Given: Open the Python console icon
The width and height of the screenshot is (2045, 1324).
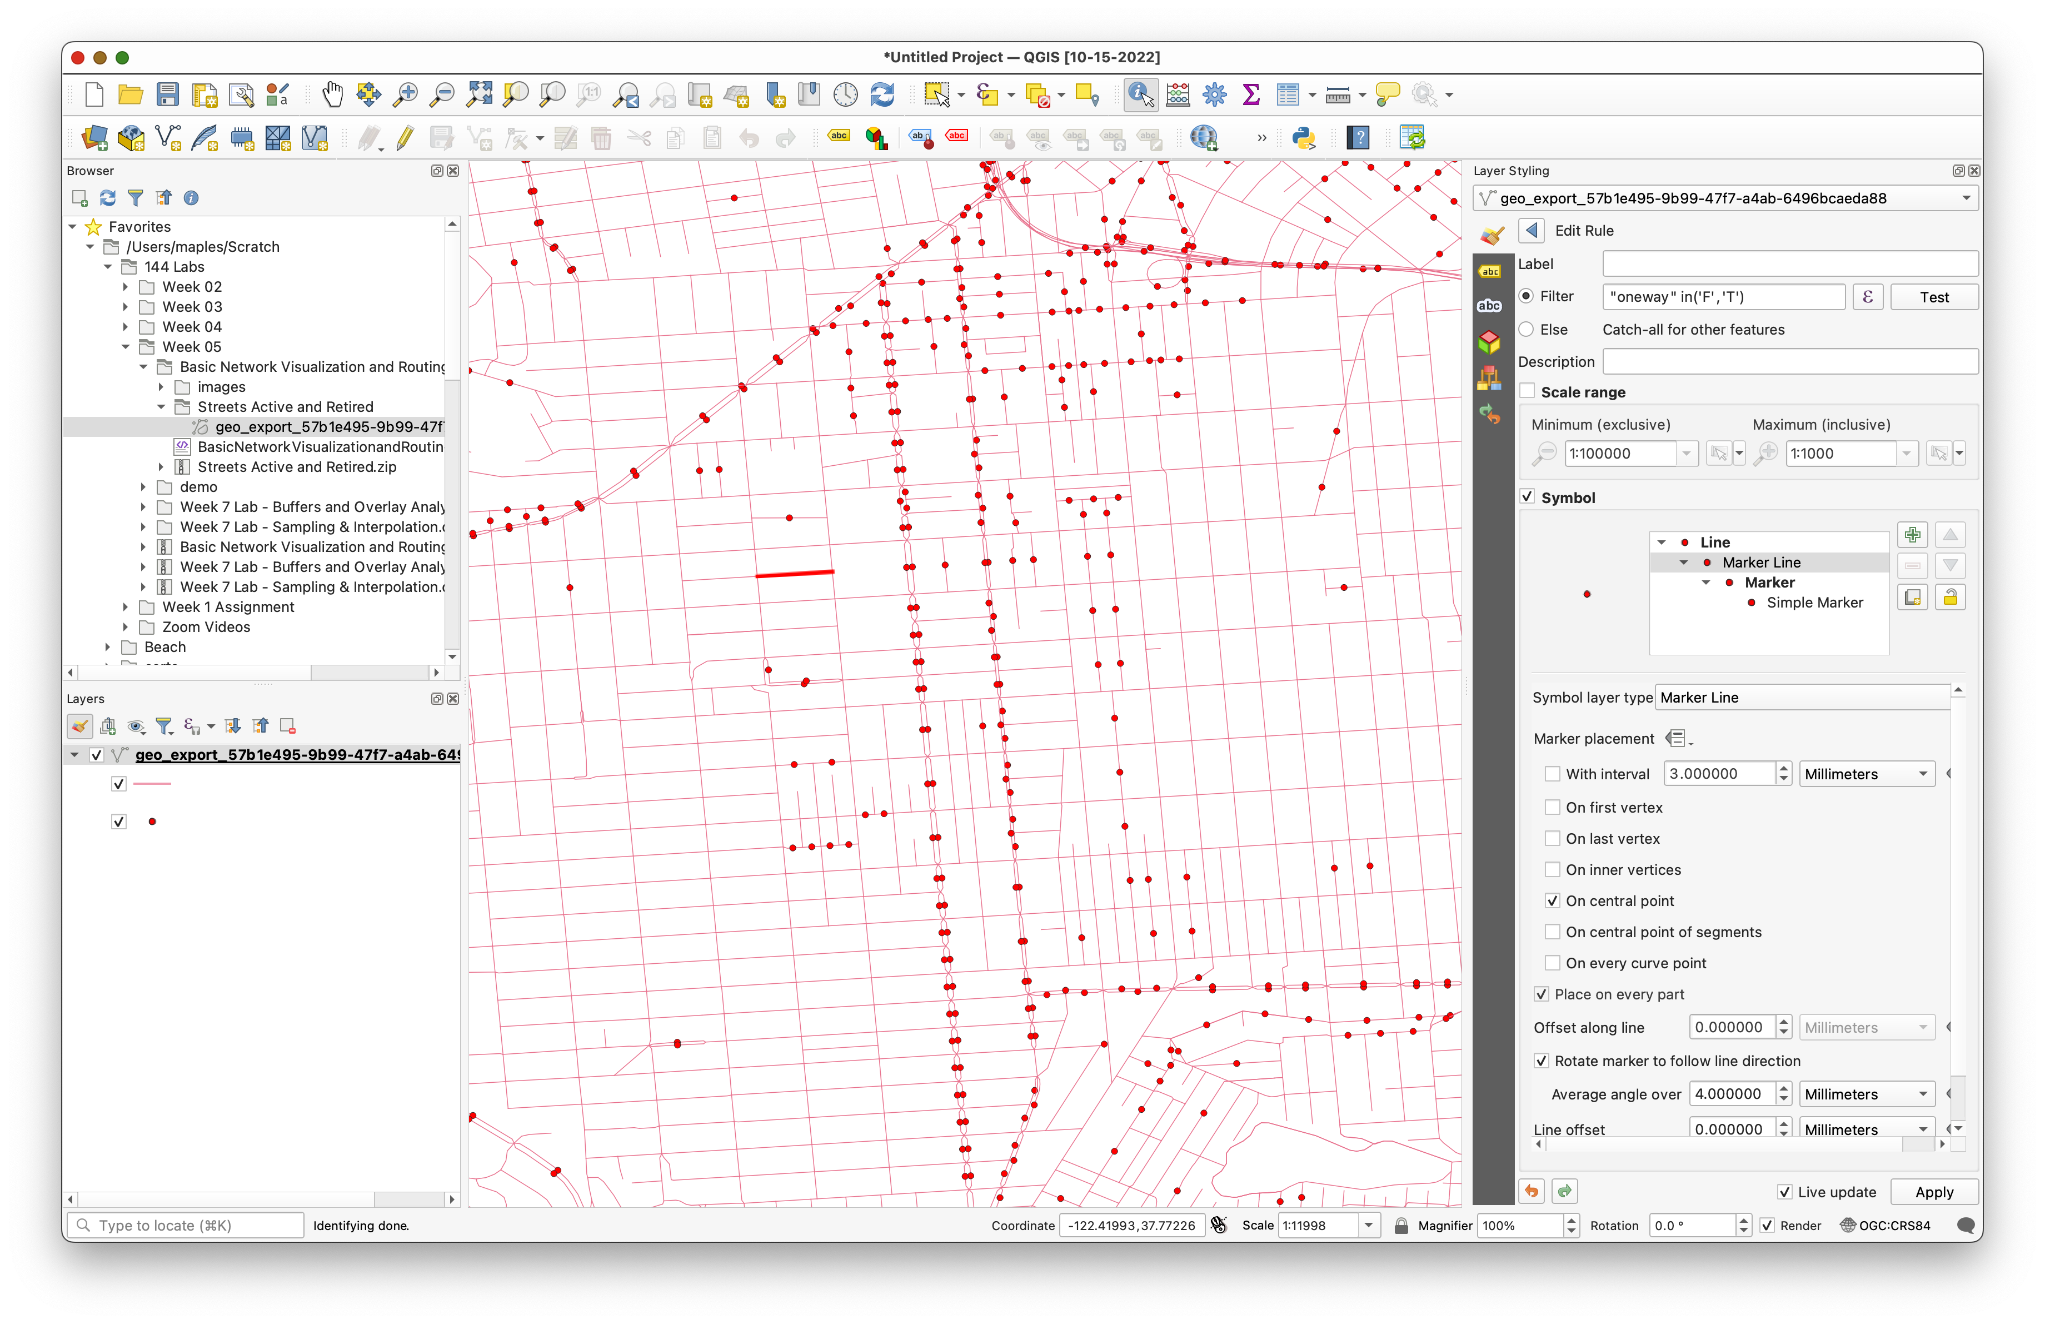Looking at the screenshot, I should point(1303,137).
